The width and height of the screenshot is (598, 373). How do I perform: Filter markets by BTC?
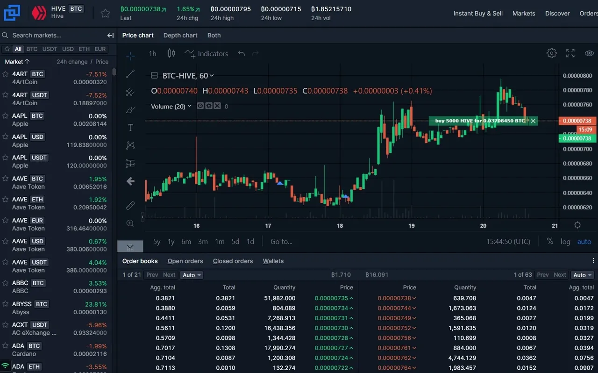(x=32, y=49)
